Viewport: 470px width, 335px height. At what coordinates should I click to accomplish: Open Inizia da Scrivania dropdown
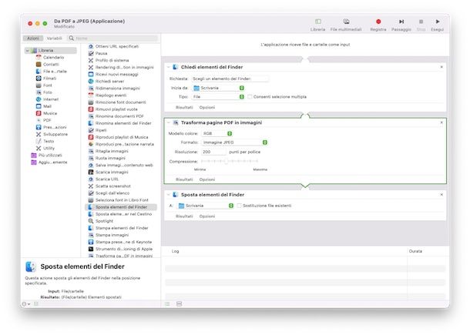(219, 88)
